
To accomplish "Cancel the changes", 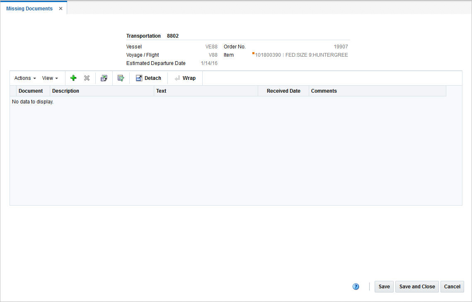I will (x=452, y=286).
